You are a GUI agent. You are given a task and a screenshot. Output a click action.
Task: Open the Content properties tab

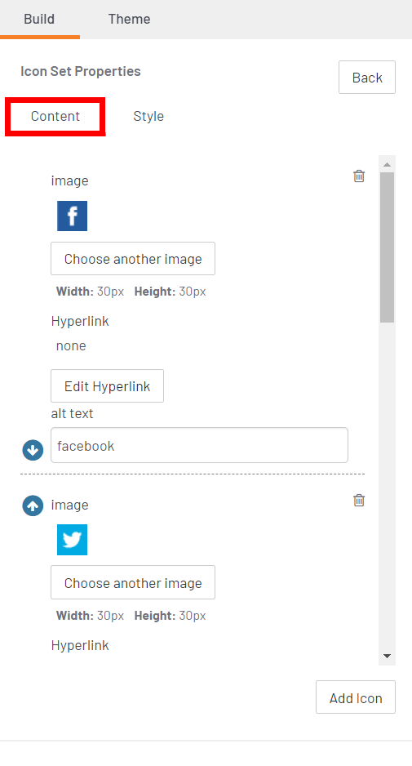pos(55,116)
